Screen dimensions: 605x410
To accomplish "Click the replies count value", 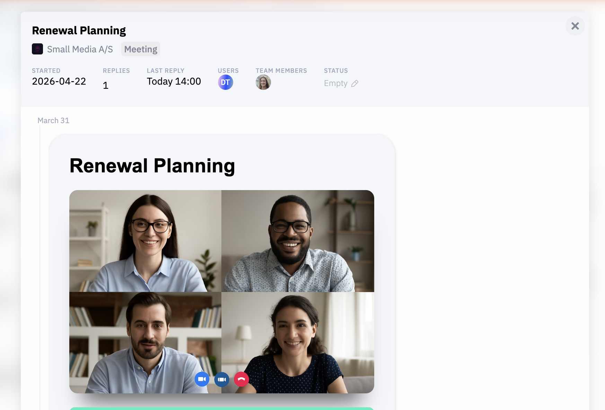I will click(106, 85).
